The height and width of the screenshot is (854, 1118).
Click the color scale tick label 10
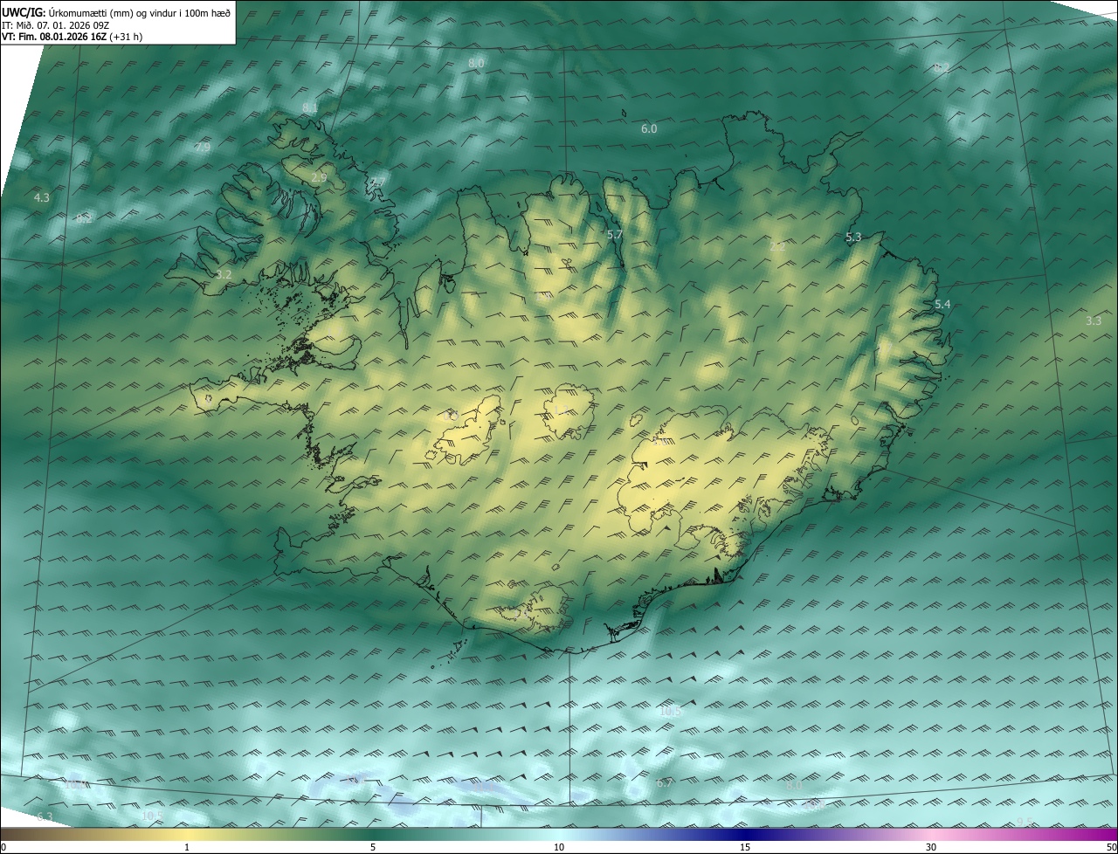click(559, 847)
